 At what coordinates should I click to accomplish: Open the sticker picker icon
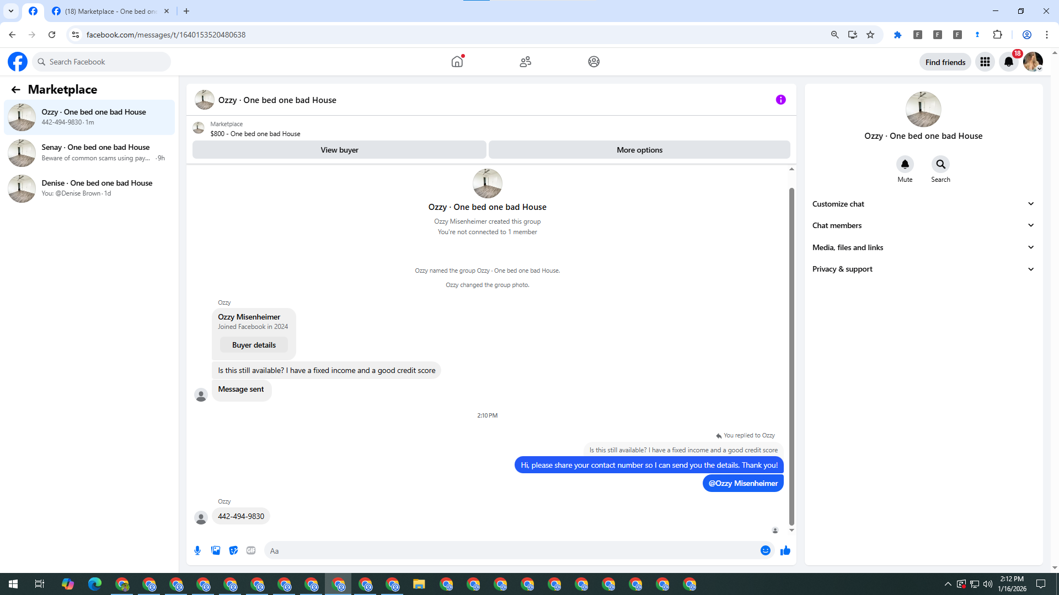[233, 550]
